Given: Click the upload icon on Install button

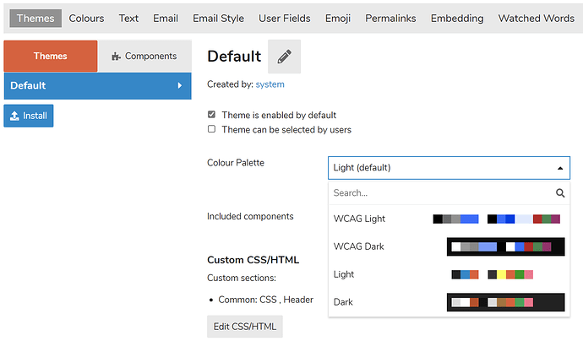Looking at the screenshot, I should coord(14,116).
